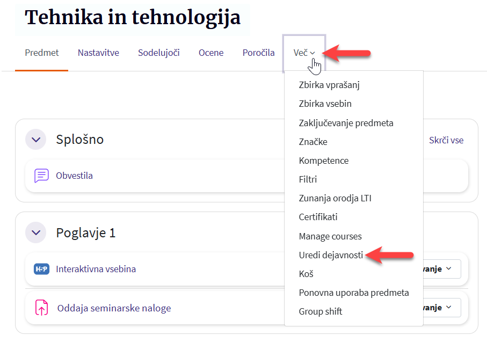Select Koš from the menu
Viewport: 487px width, 342px height.
coord(306,274)
